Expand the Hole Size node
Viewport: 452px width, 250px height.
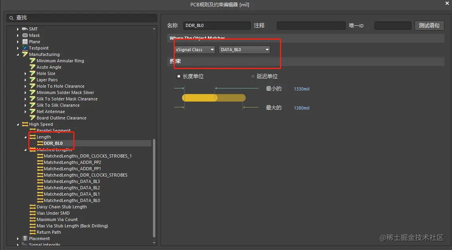(25, 73)
